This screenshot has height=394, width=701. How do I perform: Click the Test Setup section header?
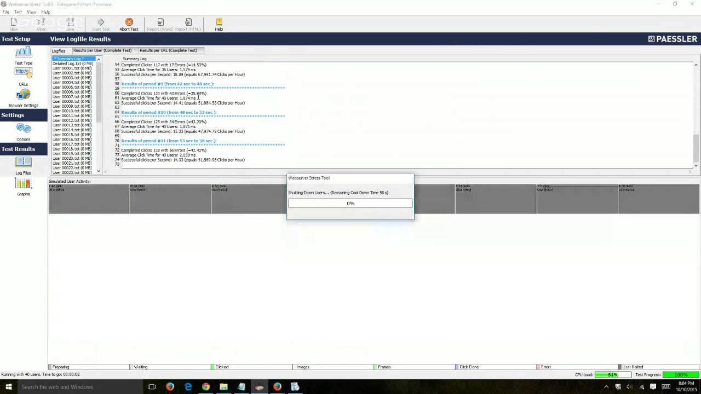click(x=24, y=39)
